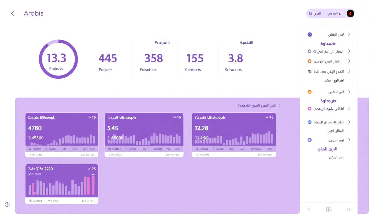Click the pink icon in the row below 3glreyis
This screenshot has height=215, width=369.
(x=310, y=108)
